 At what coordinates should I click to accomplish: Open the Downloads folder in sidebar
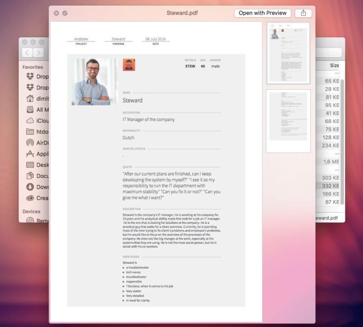39,187
